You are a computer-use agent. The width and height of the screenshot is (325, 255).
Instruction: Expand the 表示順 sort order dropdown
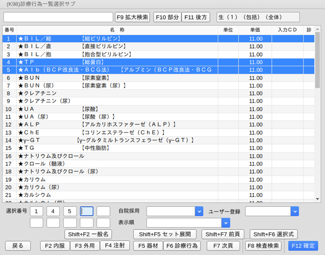pos(226,223)
